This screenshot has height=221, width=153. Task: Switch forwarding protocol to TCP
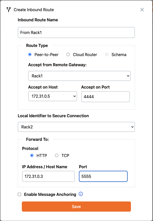pyautogui.click(x=57, y=155)
